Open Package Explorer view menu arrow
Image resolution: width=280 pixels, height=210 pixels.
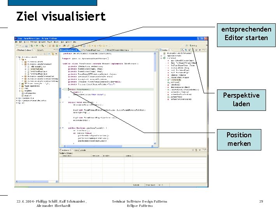[56, 54]
